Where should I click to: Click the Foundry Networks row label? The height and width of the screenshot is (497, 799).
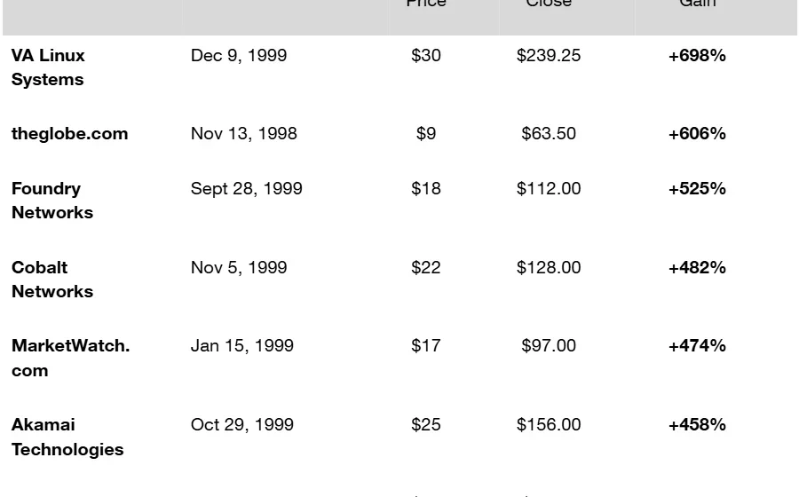(51, 200)
